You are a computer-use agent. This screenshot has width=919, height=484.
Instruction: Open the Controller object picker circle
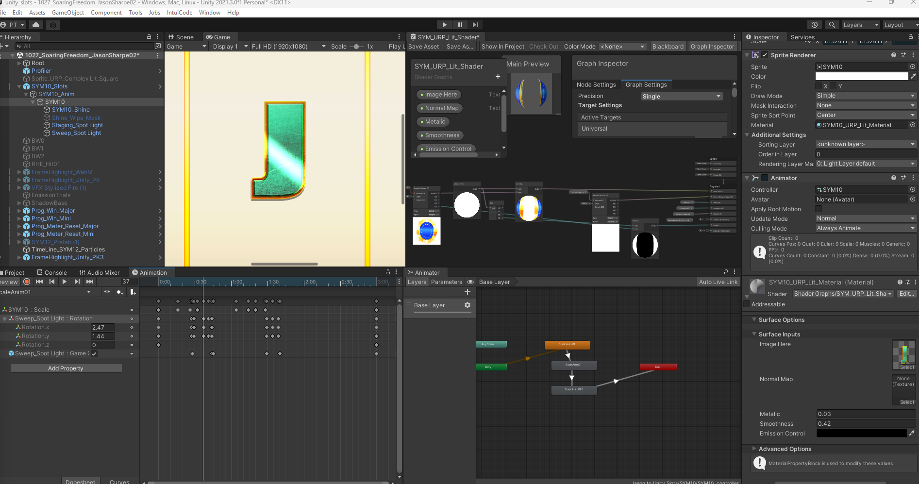point(913,189)
